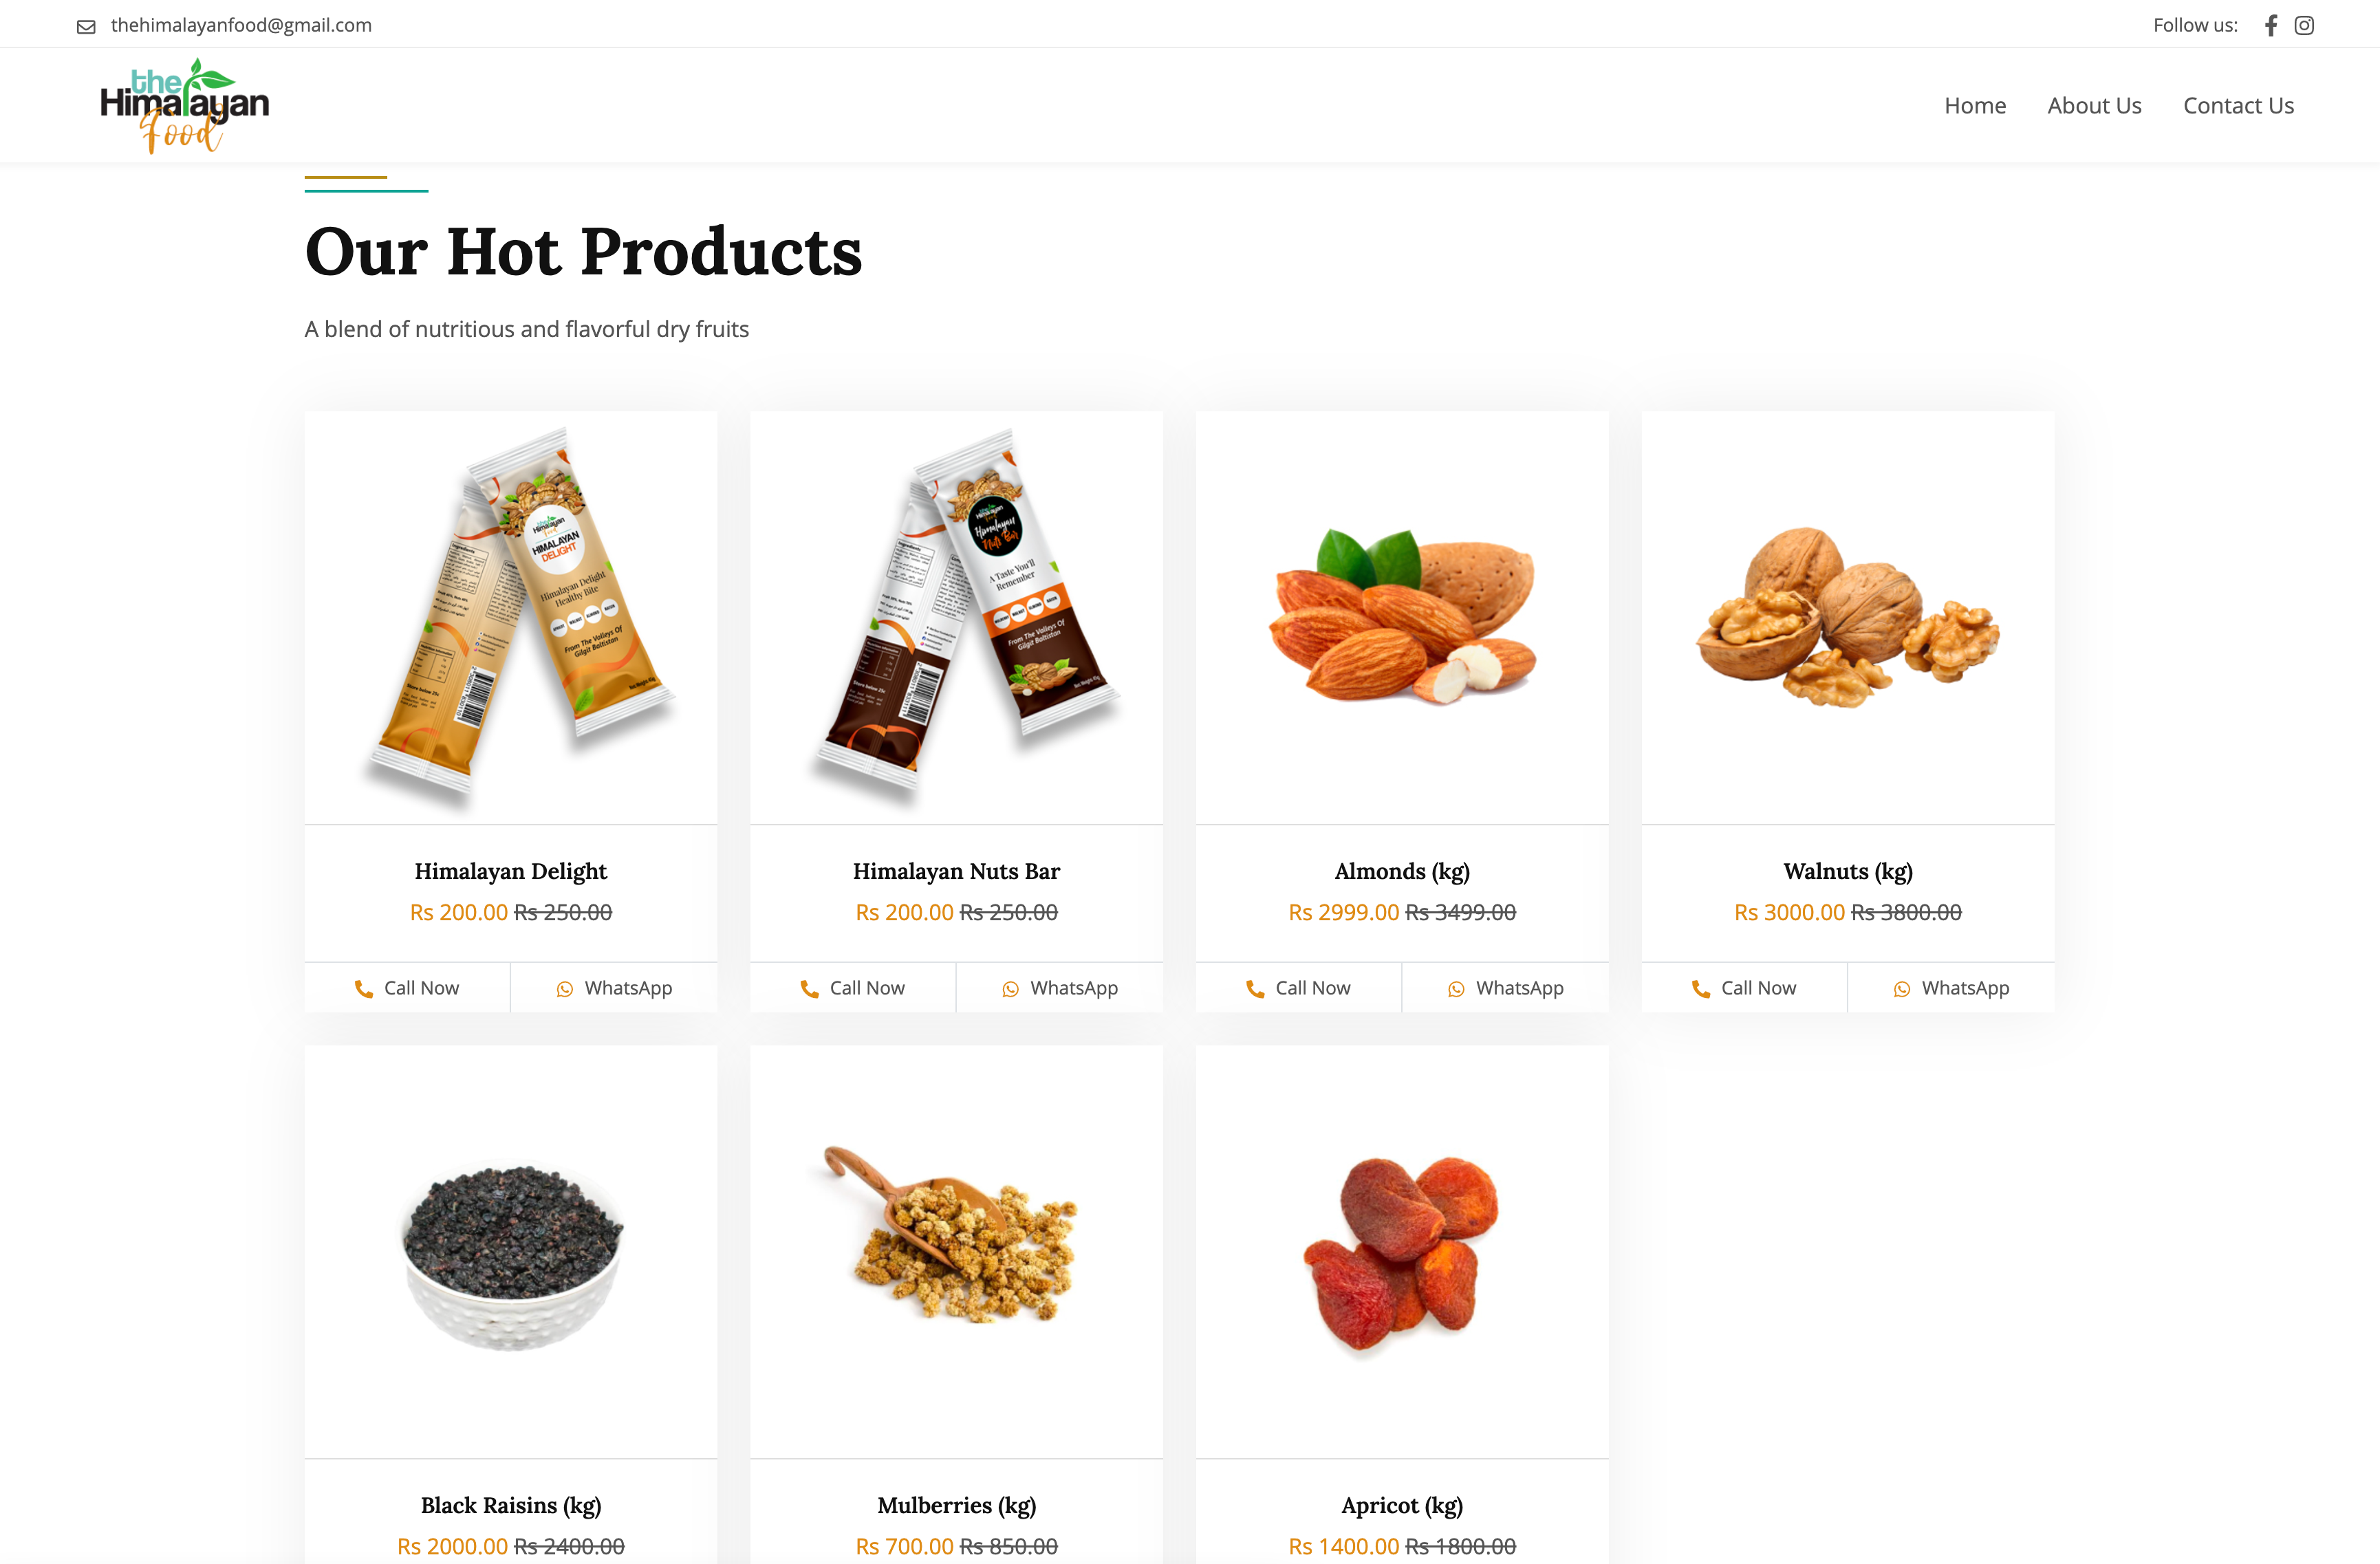Viewport: 2380px width, 1564px height.
Task: Click WhatsApp button for Almonds (kg)
Action: point(1506,988)
